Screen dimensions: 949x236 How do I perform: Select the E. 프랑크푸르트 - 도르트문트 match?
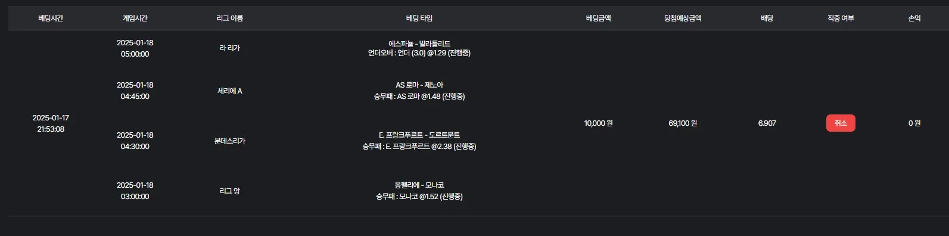click(x=419, y=135)
